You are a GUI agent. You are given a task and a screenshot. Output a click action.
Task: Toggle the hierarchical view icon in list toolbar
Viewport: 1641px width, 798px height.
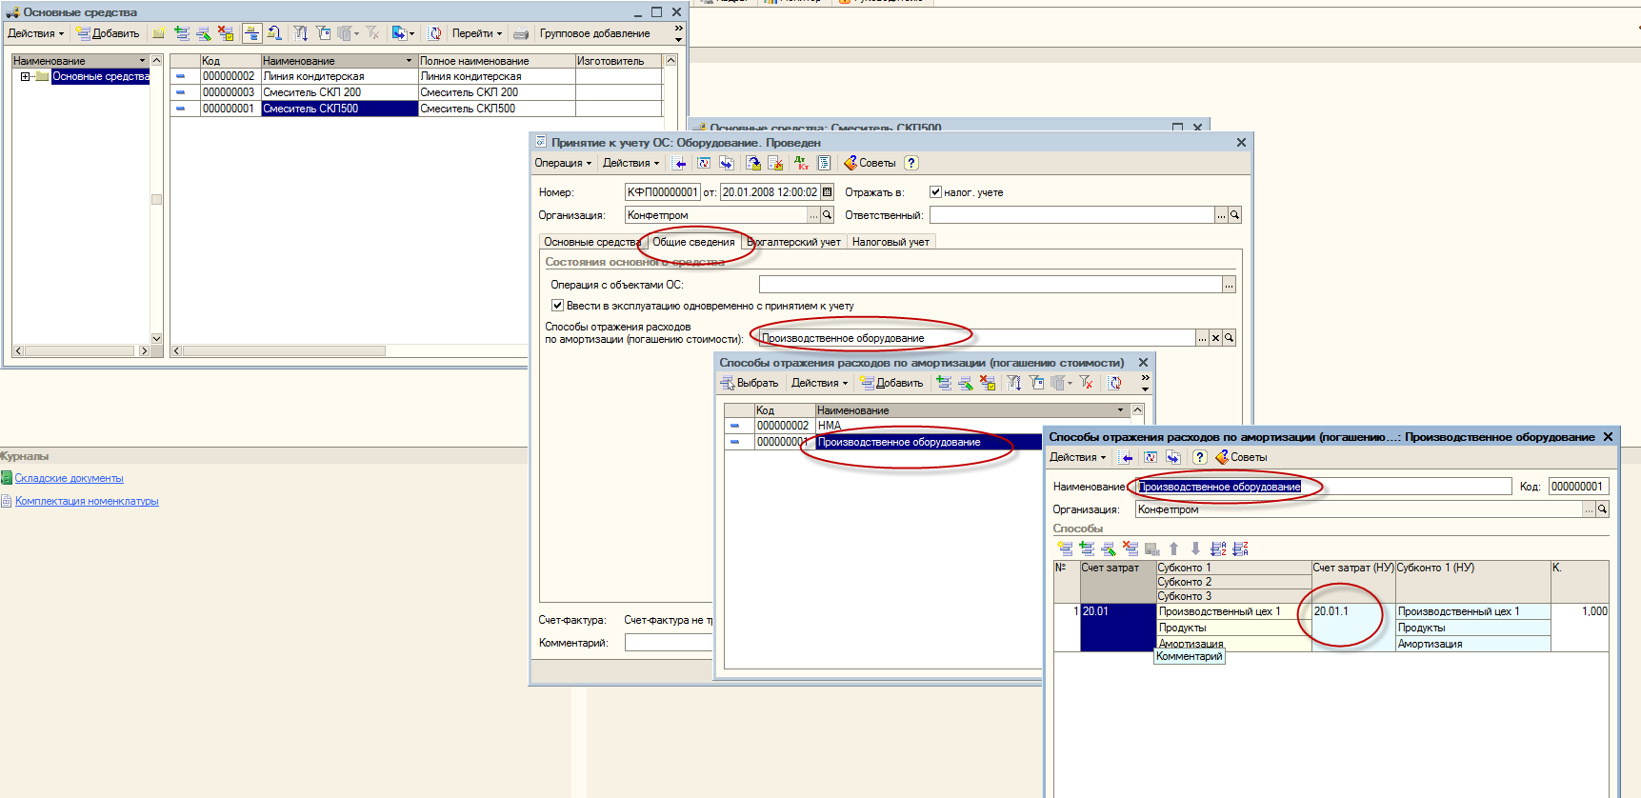(251, 33)
